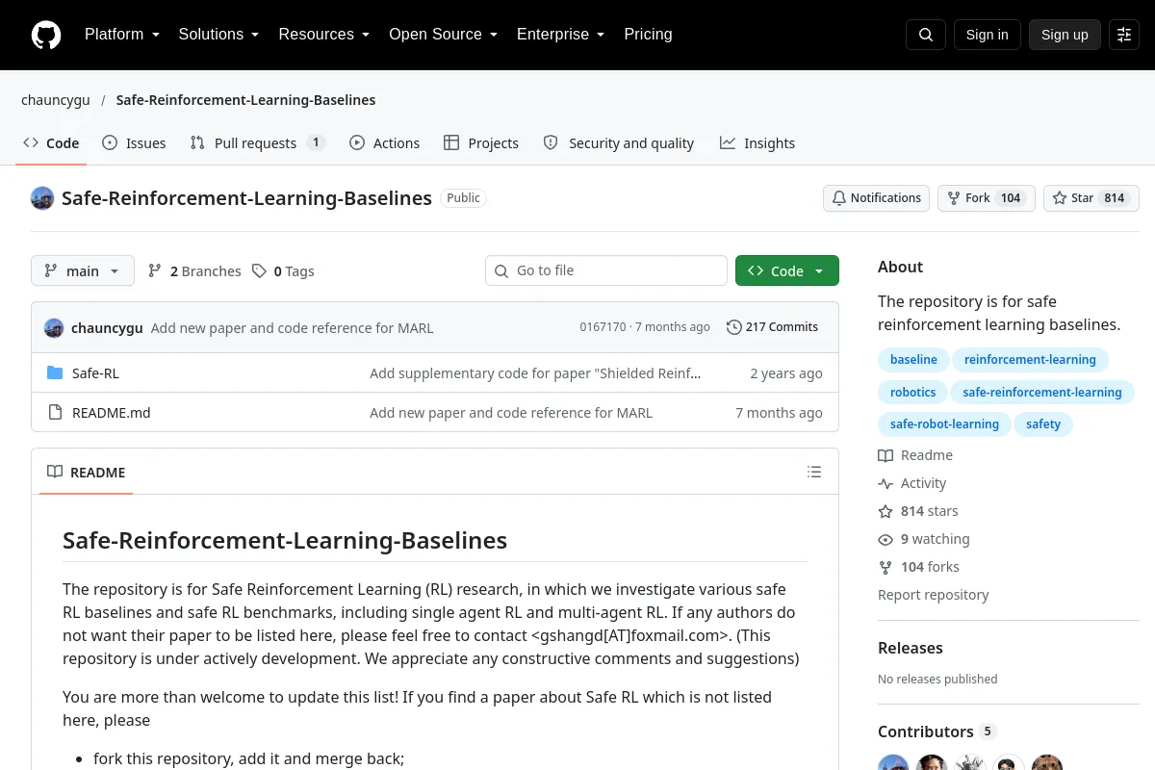Select the safe-robot-learning topic tag
The image size is (1155, 770).
pos(944,424)
